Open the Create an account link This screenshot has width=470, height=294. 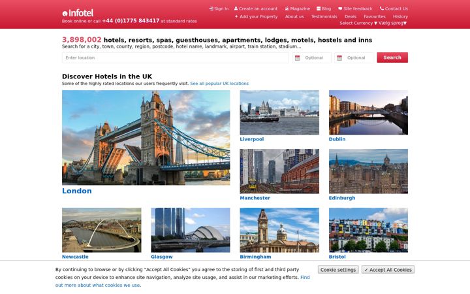(x=258, y=8)
